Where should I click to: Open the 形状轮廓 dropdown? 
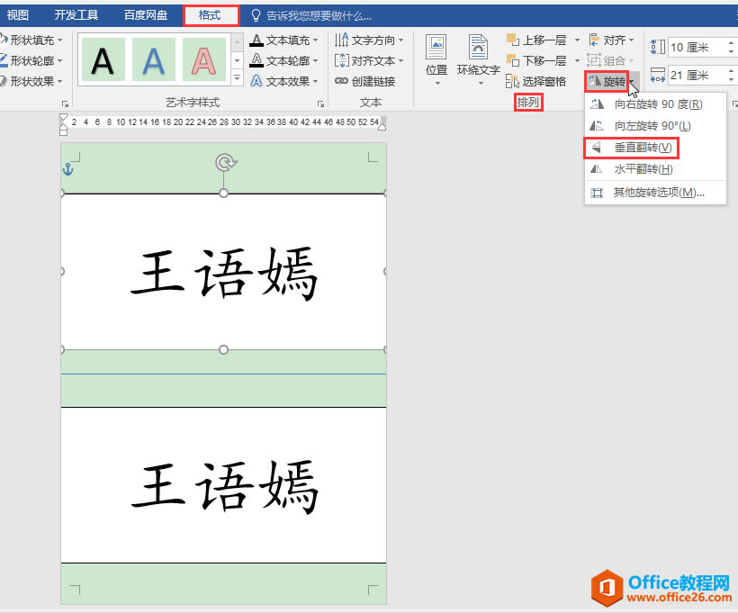[x=31, y=60]
